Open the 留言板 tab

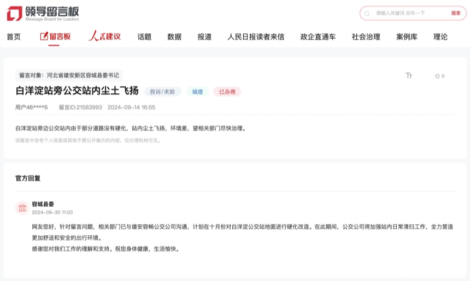coord(55,37)
